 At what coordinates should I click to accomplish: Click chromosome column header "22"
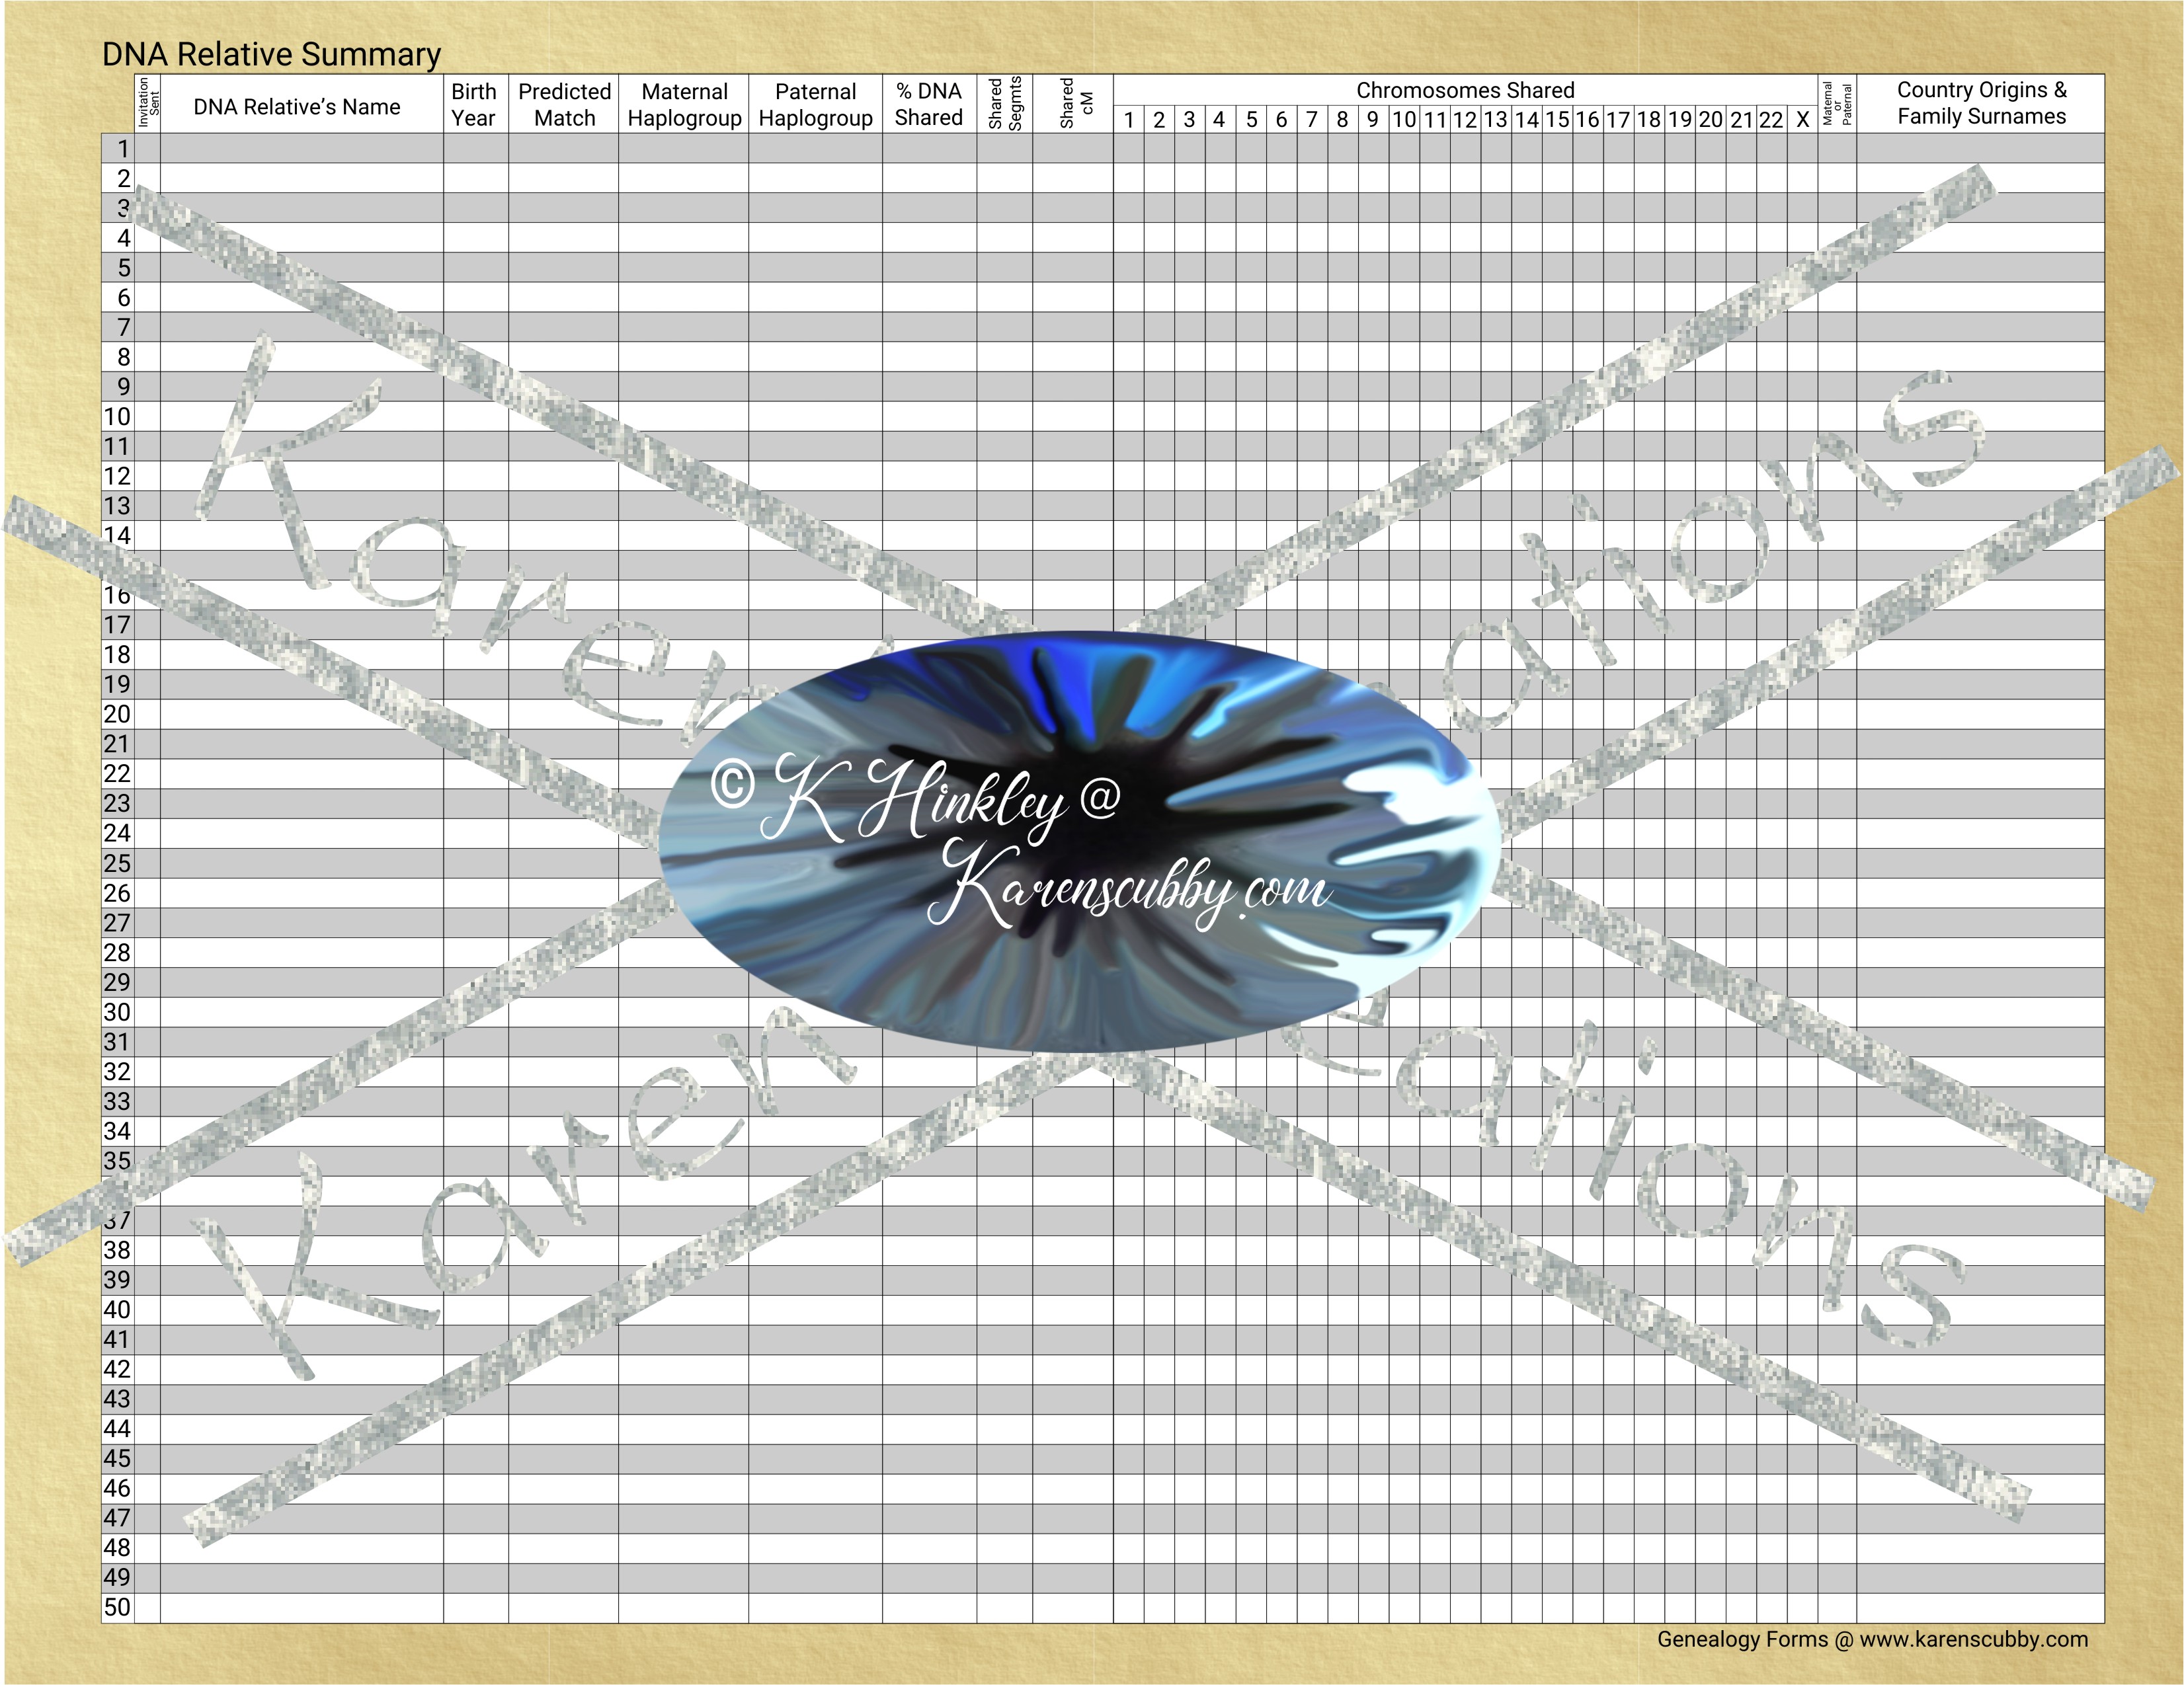pos(1771,120)
